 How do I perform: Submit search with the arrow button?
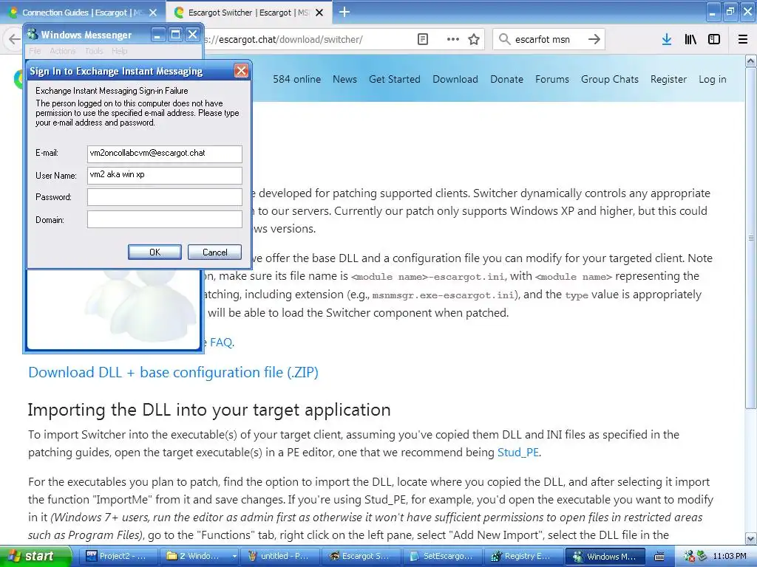594,39
